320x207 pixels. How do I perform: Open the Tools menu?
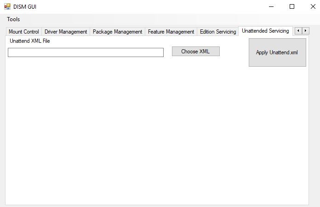[x=13, y=19]
